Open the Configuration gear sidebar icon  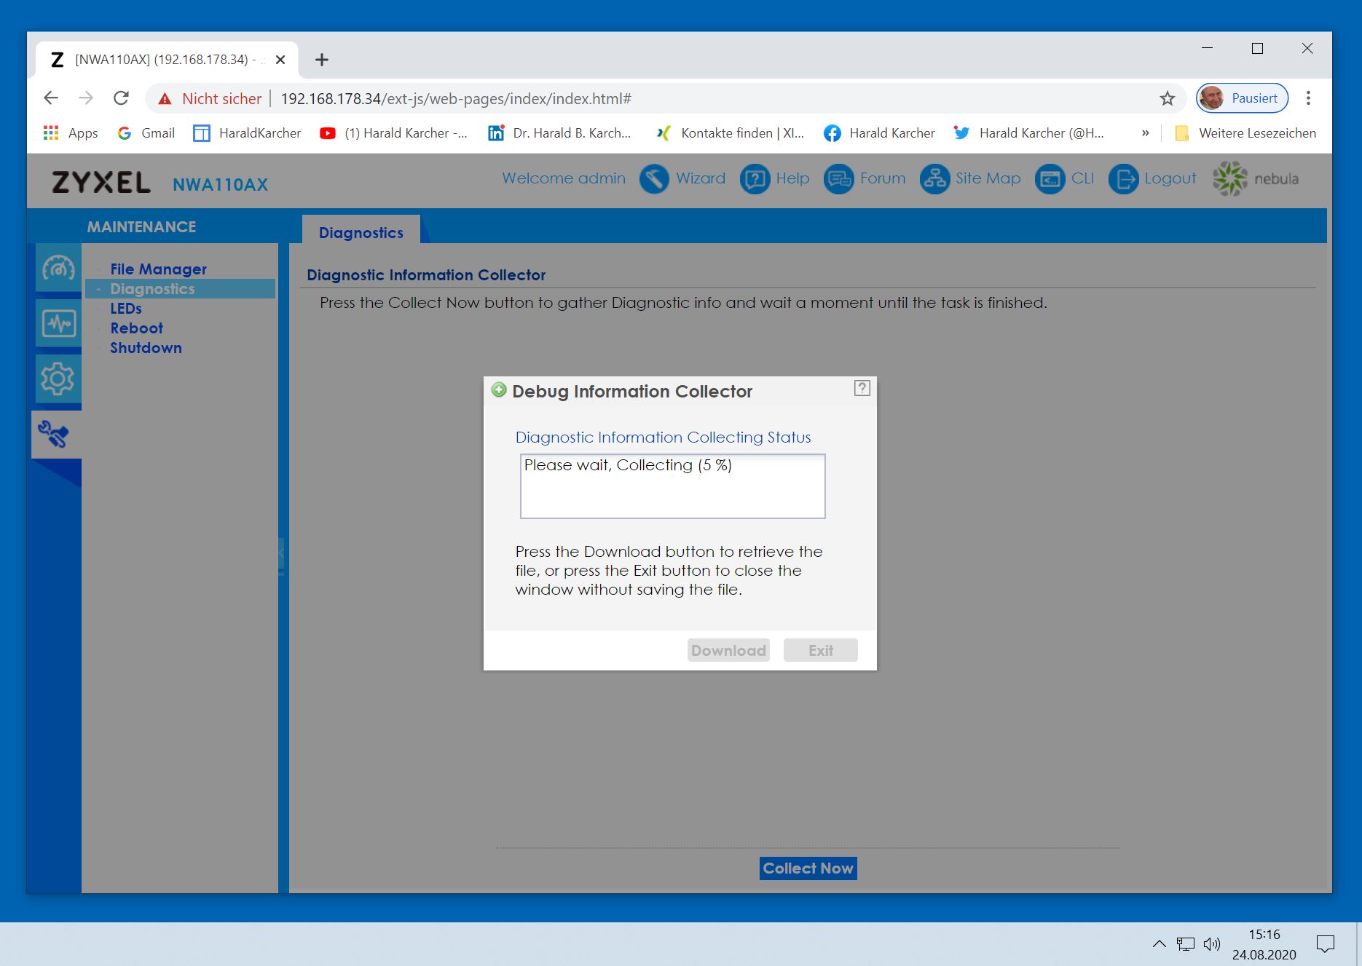tap(58, 379)
